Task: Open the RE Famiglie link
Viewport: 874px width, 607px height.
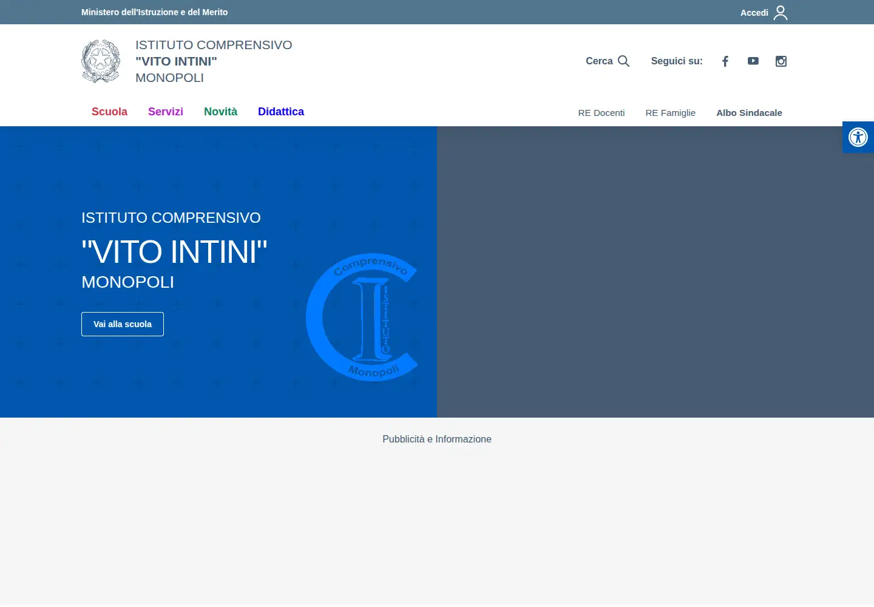Action: (671, 113)
